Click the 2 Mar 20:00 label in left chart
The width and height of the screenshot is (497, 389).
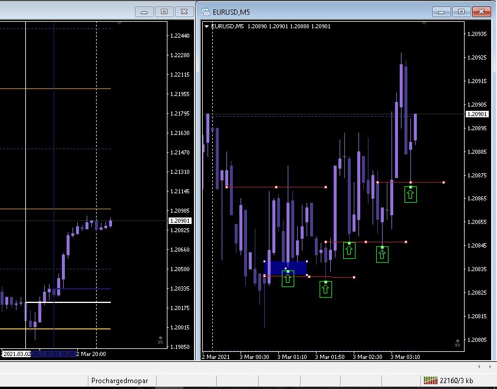tap(91, 354)
